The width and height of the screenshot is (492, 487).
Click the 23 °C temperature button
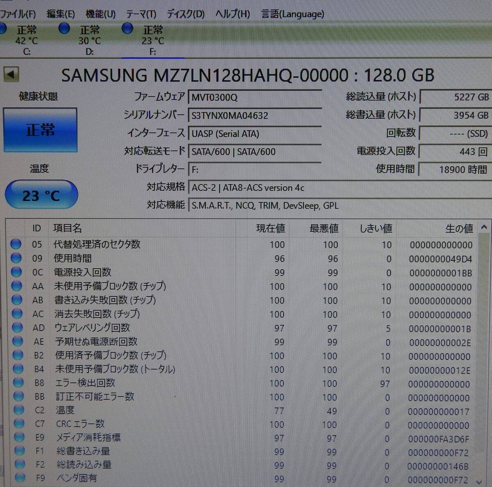point(41,195)
